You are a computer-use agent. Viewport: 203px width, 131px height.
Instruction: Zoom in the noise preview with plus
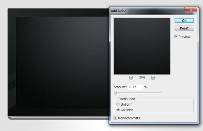click(x=153, y=78)
